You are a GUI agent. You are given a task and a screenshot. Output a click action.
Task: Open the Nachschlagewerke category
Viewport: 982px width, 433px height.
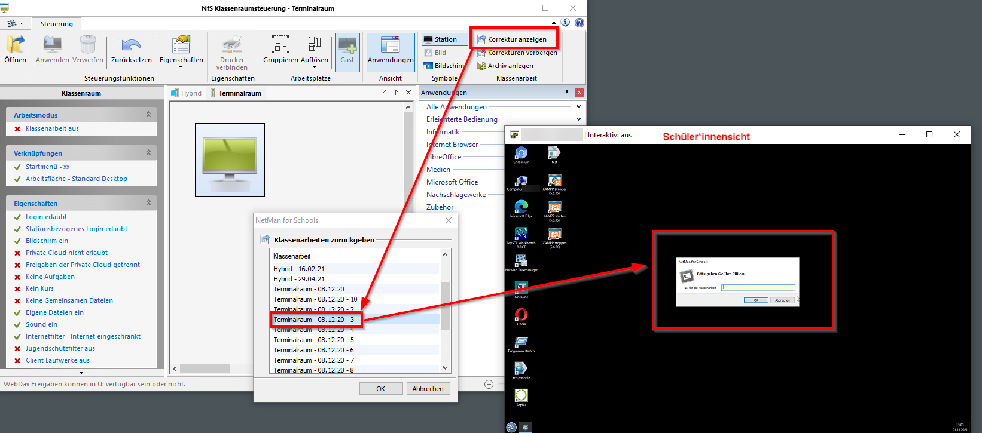(x=456, y=195)
